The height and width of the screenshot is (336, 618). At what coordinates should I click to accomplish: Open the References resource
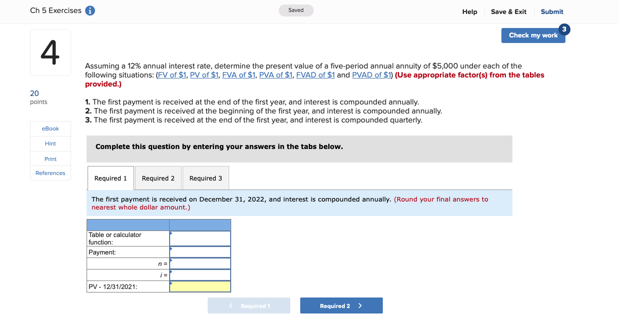(x=50, y=173)
